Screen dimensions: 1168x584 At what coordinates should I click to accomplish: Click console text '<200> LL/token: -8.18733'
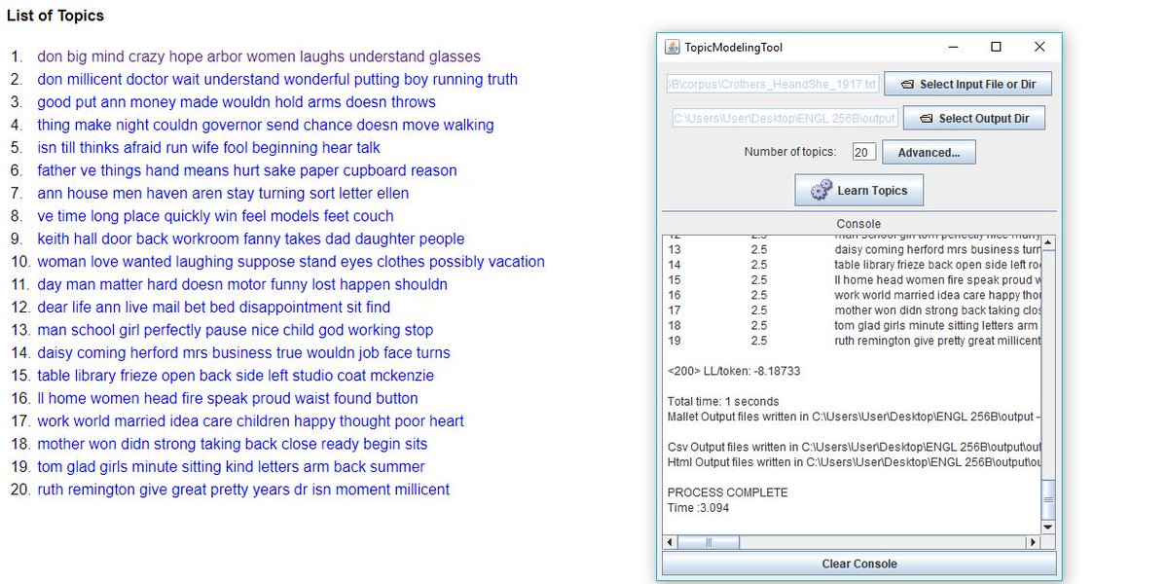tap(735, 372)
